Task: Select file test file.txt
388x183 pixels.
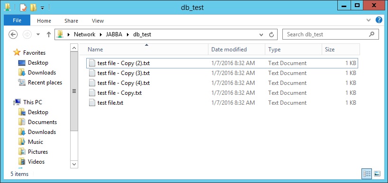Action: click(222, 103)
